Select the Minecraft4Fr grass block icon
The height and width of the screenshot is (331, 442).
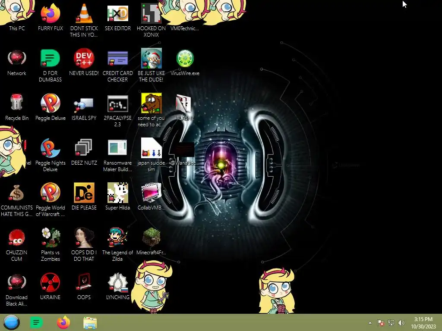tap(152, 237)
